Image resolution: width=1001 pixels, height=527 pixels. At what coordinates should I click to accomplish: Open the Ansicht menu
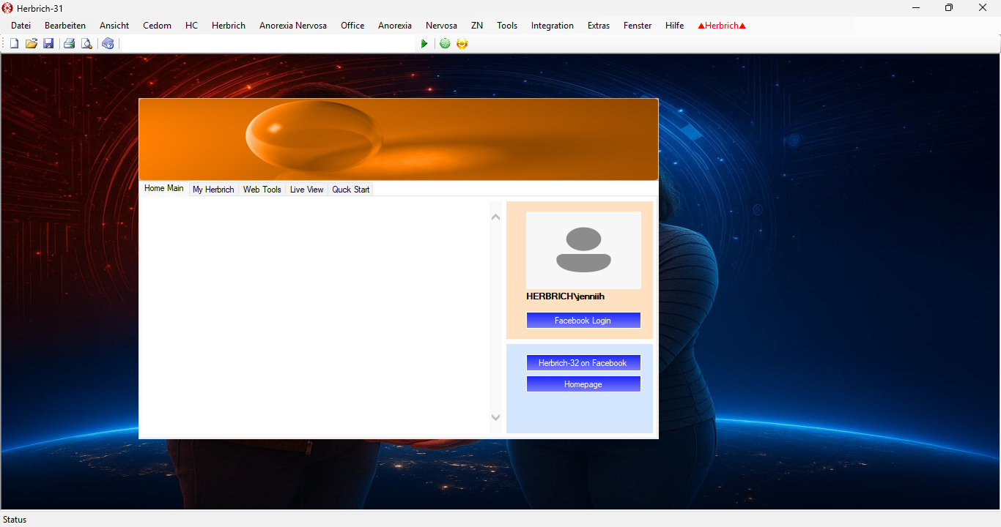(x=114, y=26)
